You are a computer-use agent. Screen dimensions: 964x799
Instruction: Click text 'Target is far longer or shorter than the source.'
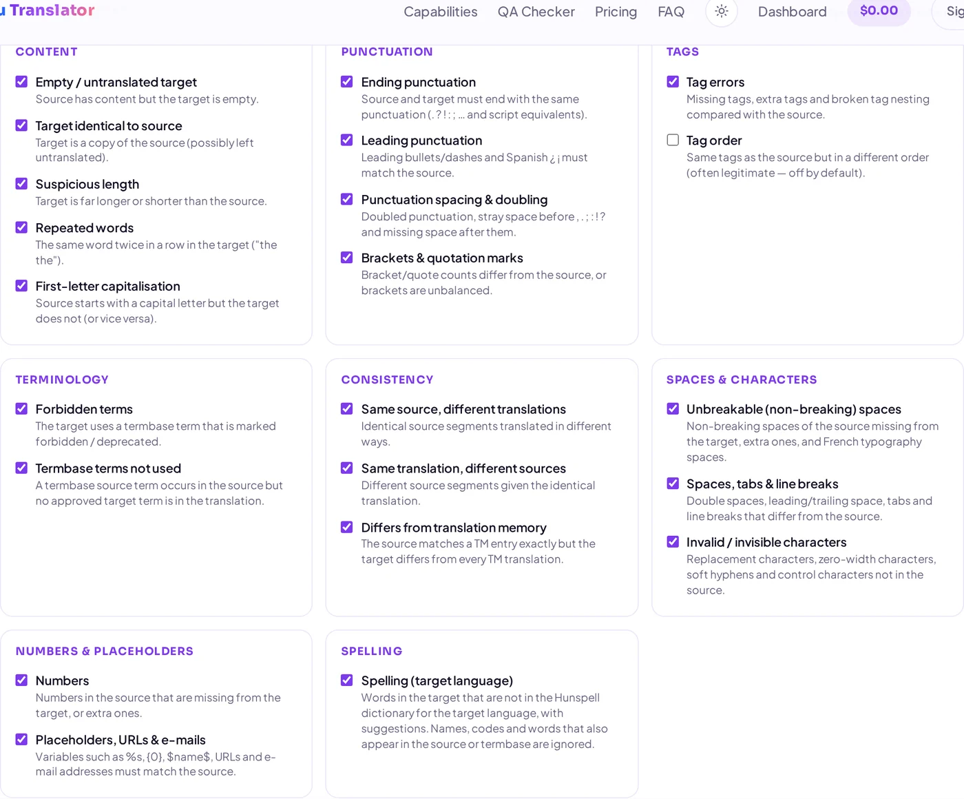[x=151, y=201]
